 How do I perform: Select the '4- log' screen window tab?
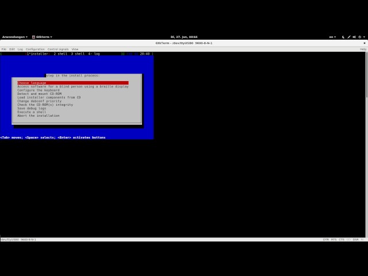coord(94,53)
